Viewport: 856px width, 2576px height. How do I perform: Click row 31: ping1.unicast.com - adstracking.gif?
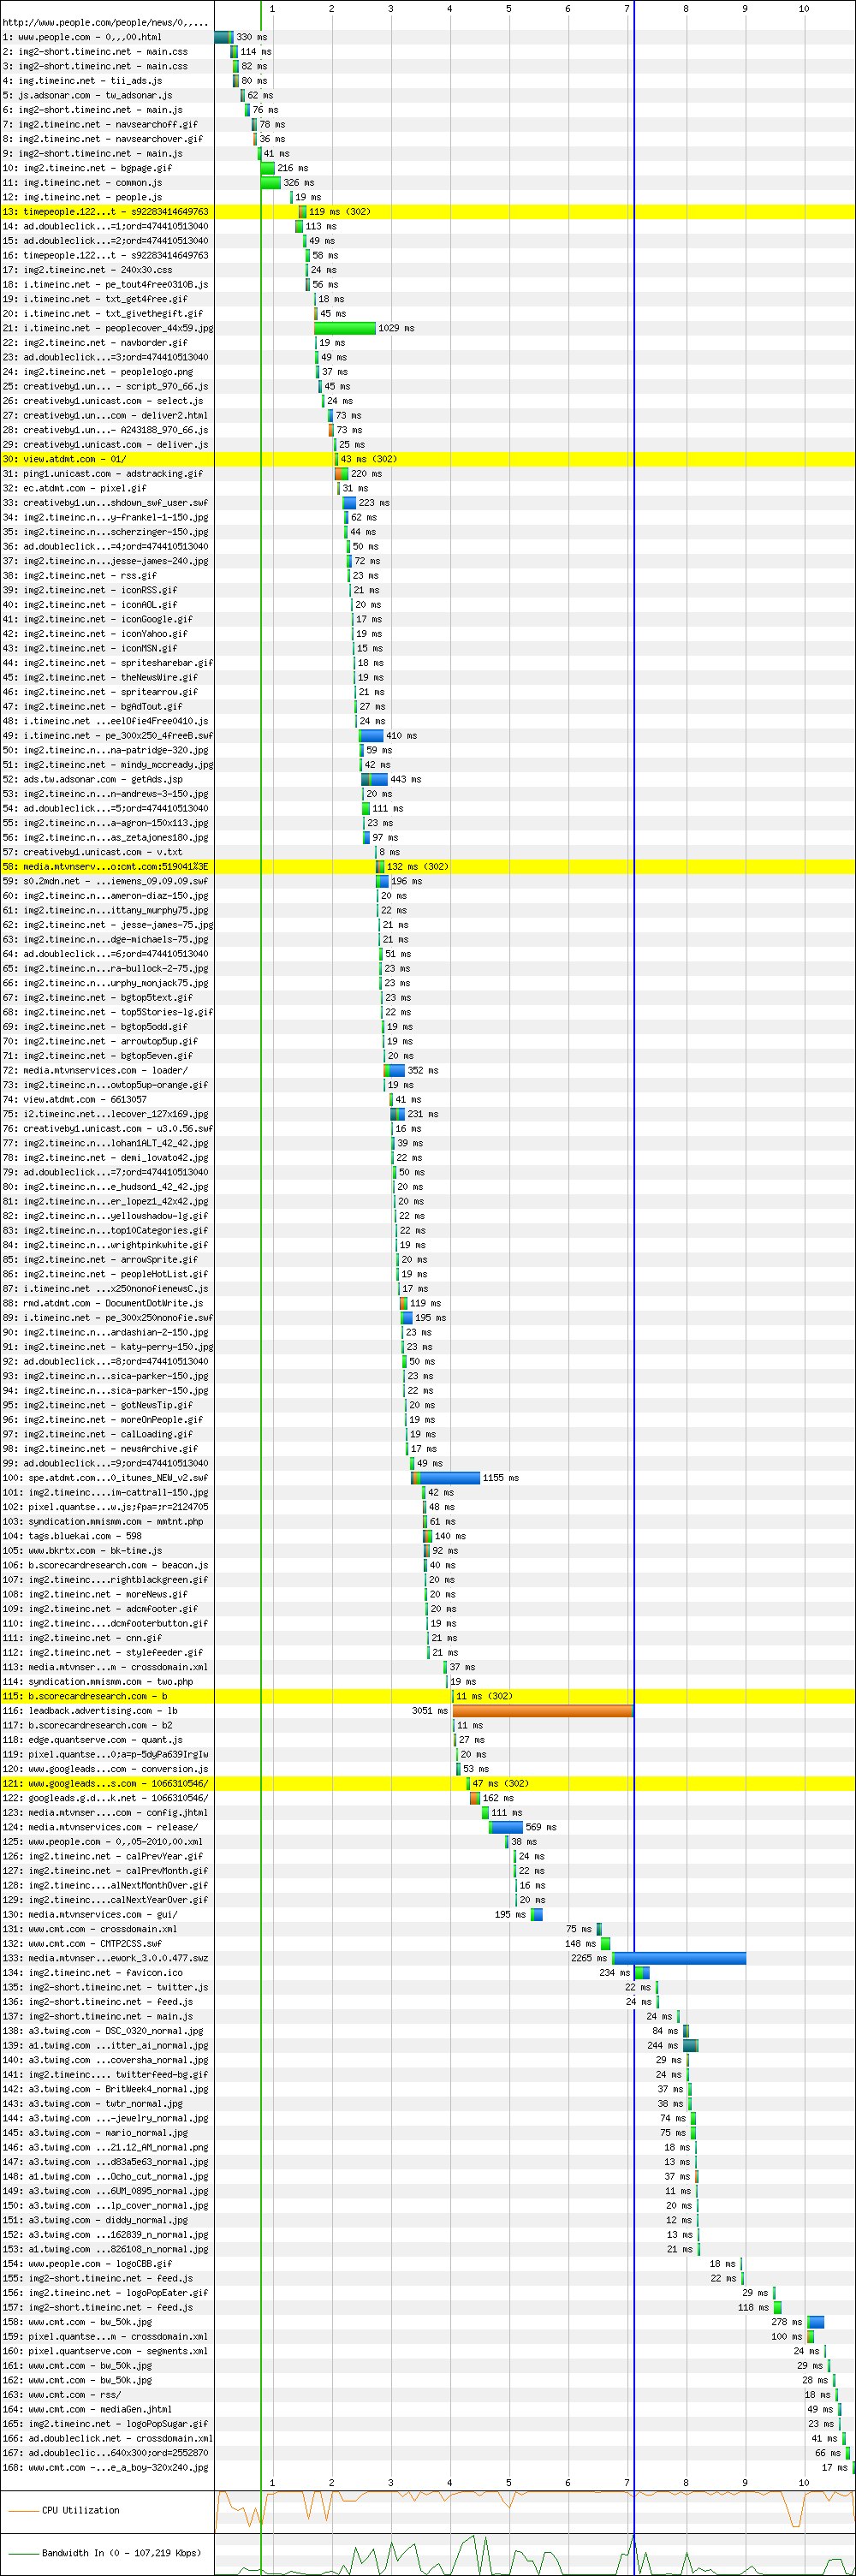tap(428, 474)
